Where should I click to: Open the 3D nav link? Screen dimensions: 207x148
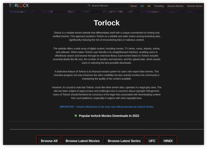click(142, 6)
